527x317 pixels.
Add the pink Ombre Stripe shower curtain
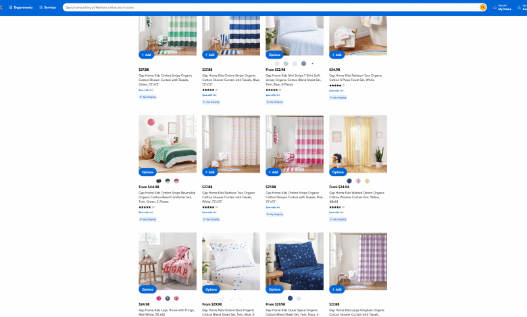273,172
